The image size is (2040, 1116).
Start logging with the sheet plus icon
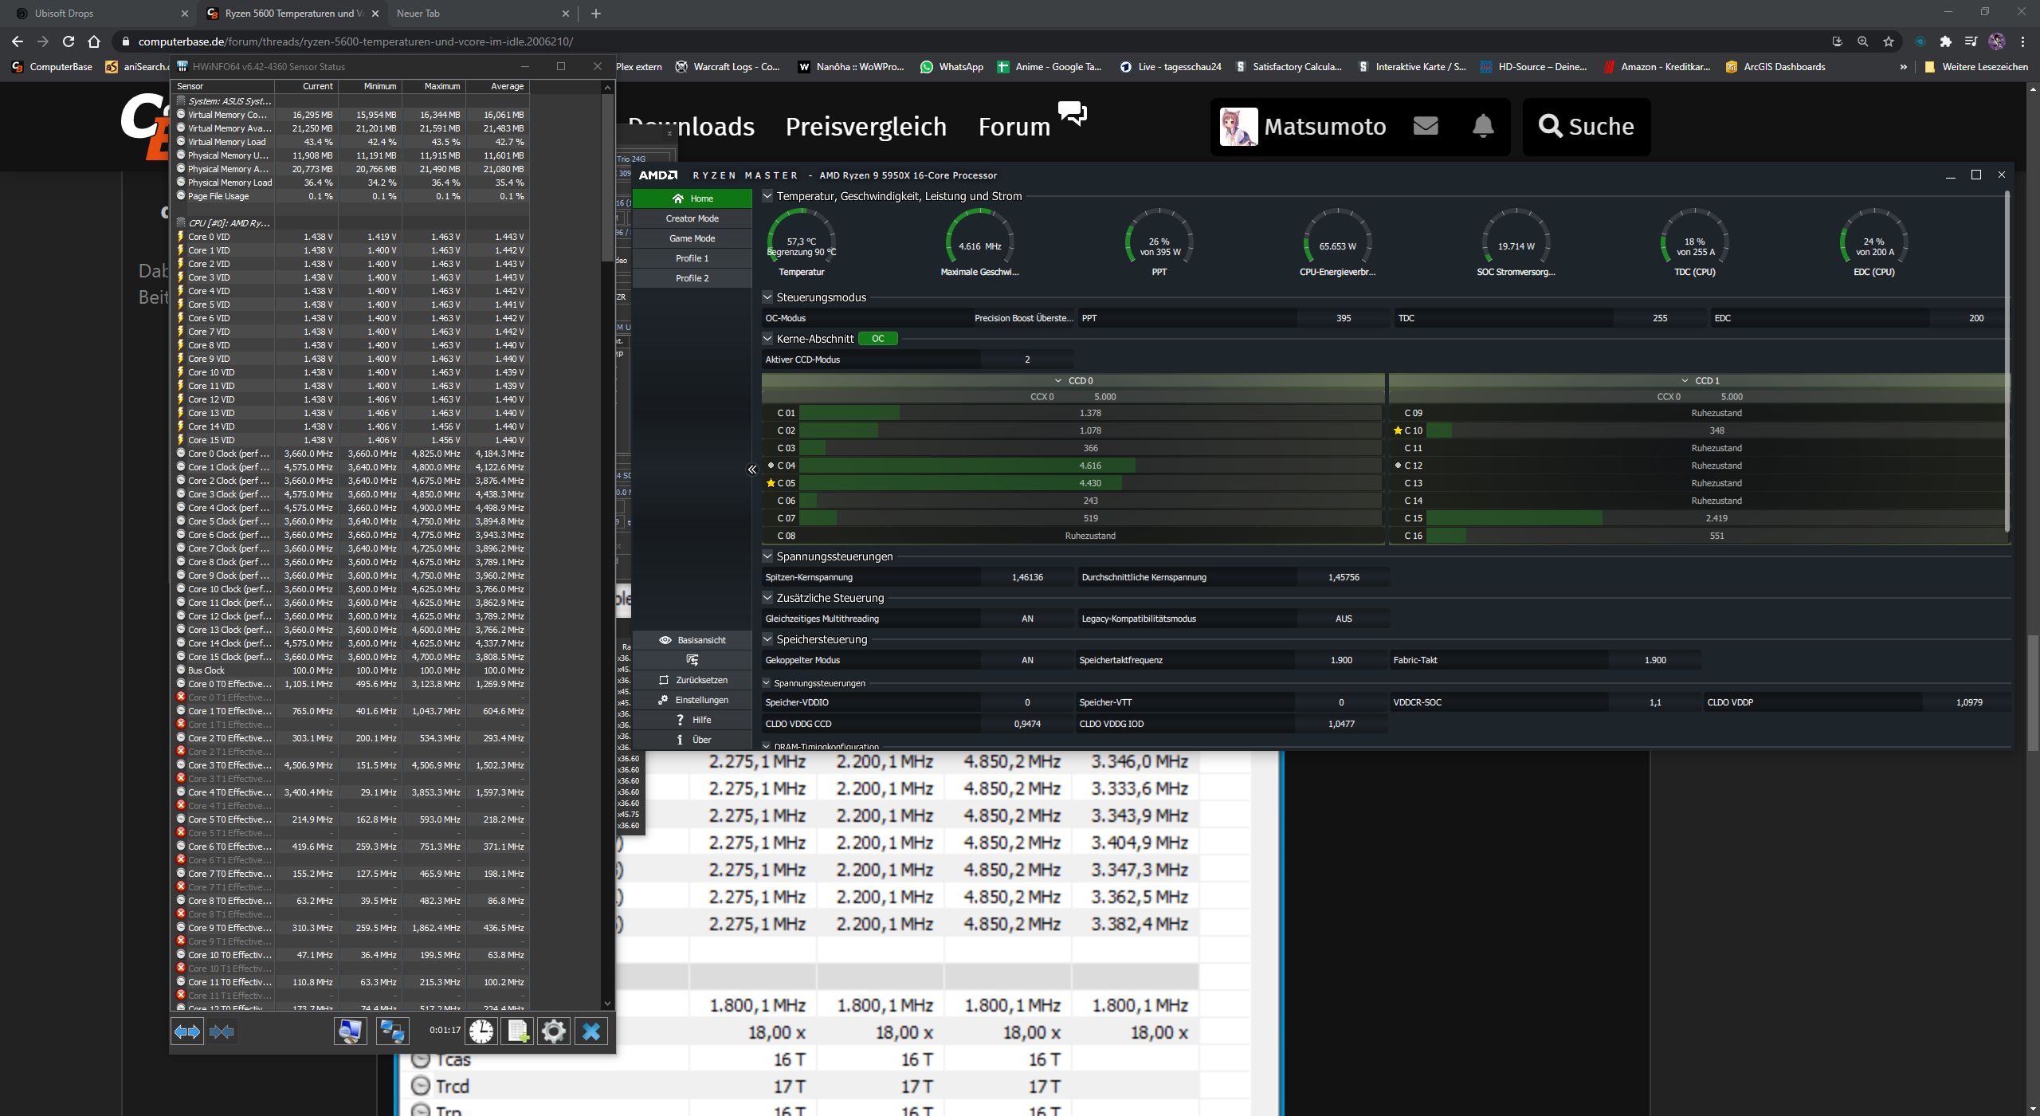(x=518, y=1032)
